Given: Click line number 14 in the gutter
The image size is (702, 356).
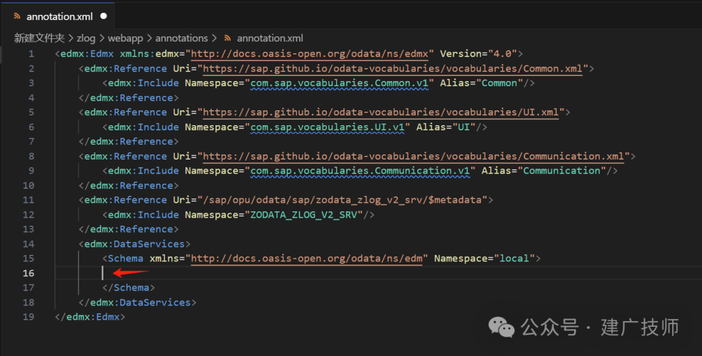Looking at the screenshot, I should pyautogui.click(x=28, y=244).
